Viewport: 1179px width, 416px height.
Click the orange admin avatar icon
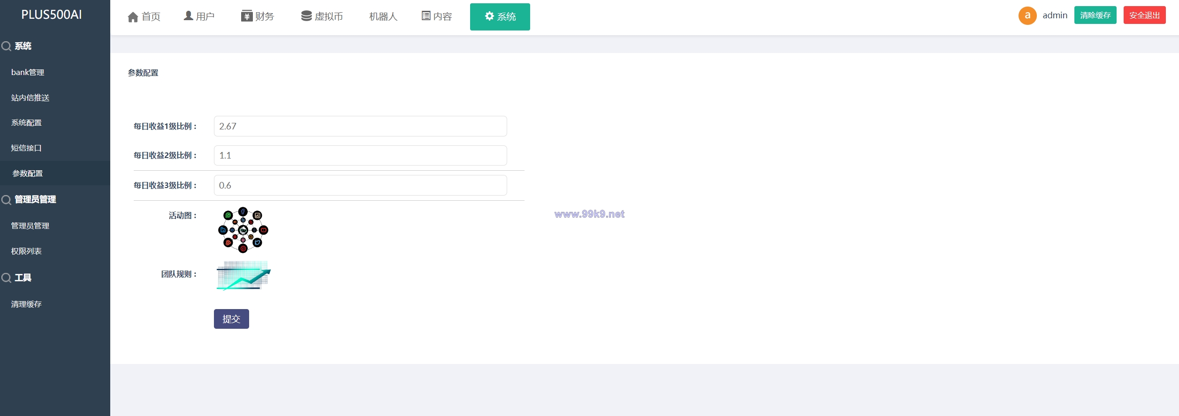[1027, 15]
